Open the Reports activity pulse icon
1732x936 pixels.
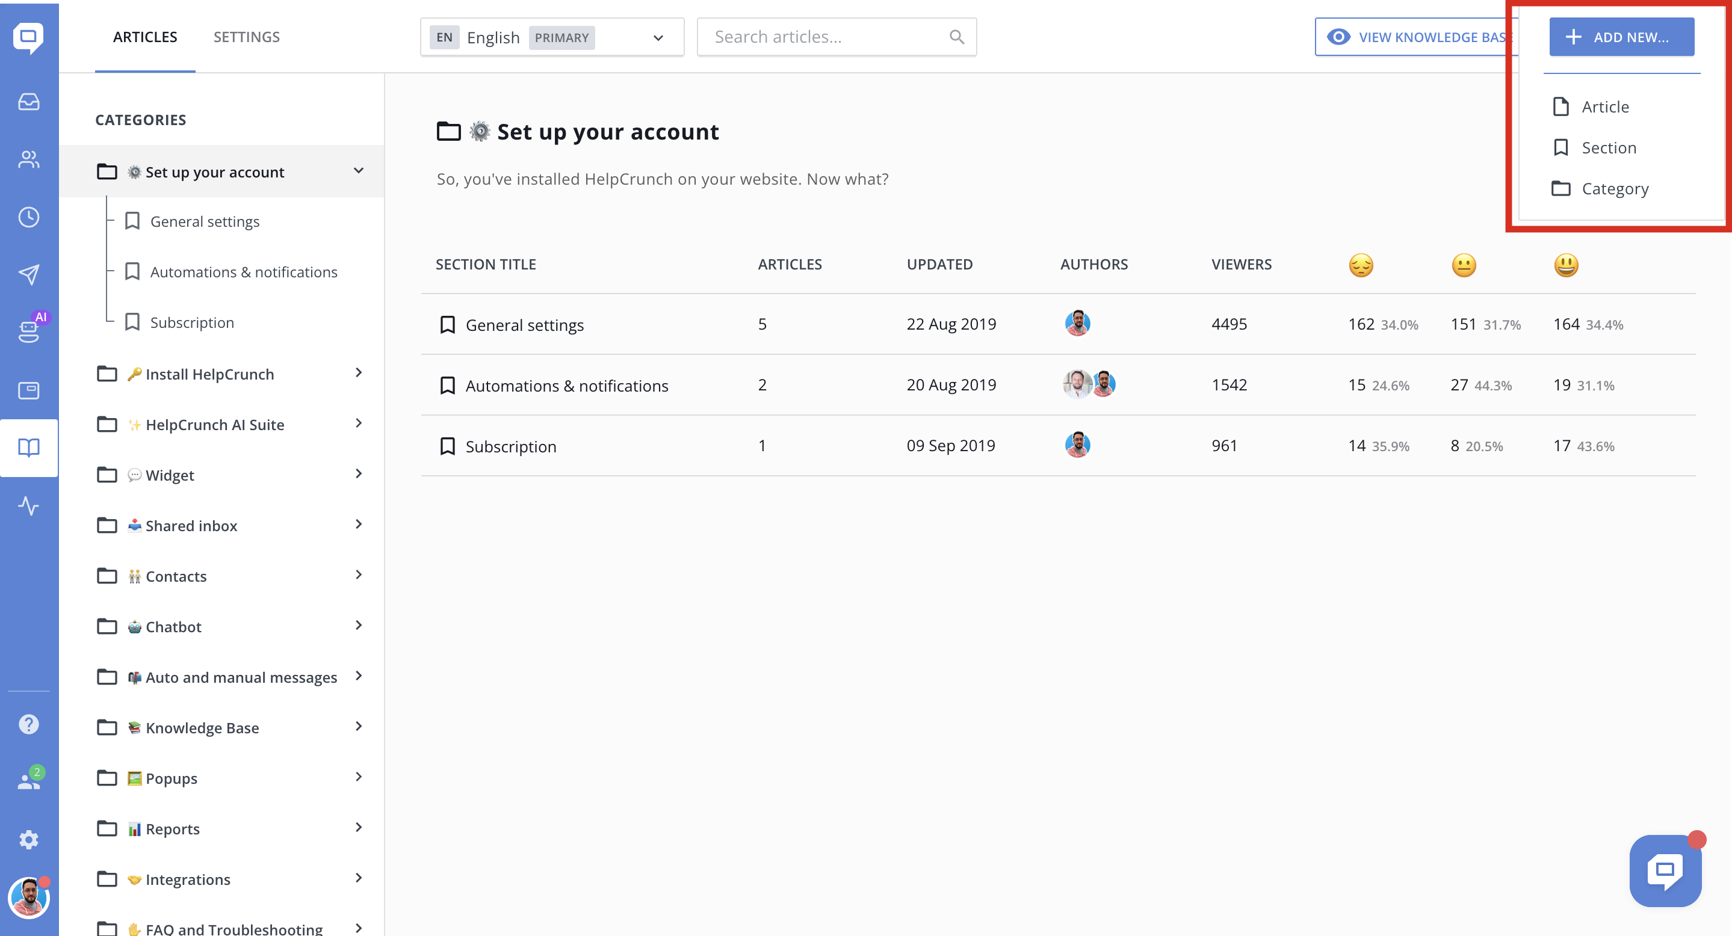[x=28, y=505]
